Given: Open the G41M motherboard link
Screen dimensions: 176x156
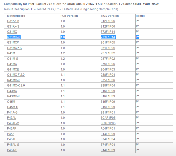Looking at the screenshot, I should click(x=11, y=53).
